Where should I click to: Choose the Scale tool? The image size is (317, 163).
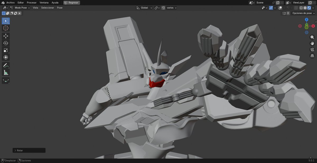pos(6,50)
